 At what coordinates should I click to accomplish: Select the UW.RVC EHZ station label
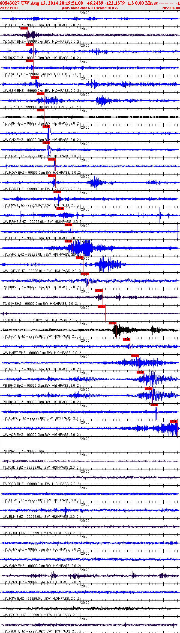(13, 369)
